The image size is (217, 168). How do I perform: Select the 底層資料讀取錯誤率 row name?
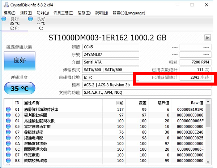coord(41,110)
